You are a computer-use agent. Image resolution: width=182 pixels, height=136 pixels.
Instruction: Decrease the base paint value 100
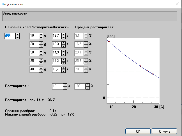(x=17, y=37)
